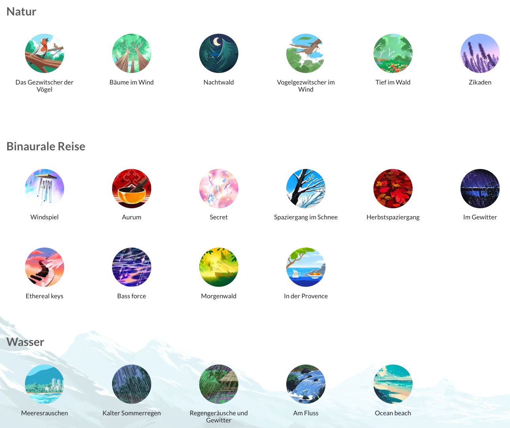Image resolution: width=510 pixels, height=428 pixels.
Task: Open the Meeresrauschen coastal city thumbnail
Action: [x=44, y=384]
